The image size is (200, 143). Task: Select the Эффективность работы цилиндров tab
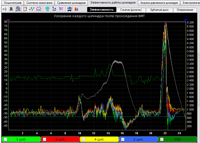113,3
